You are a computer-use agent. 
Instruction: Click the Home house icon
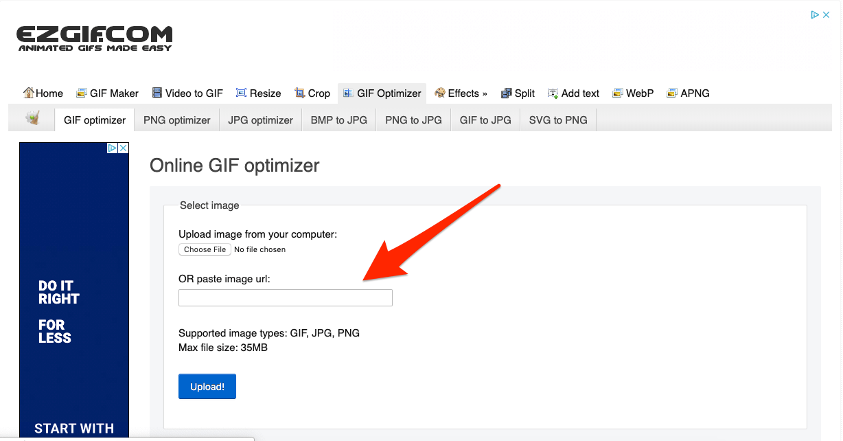29,93
